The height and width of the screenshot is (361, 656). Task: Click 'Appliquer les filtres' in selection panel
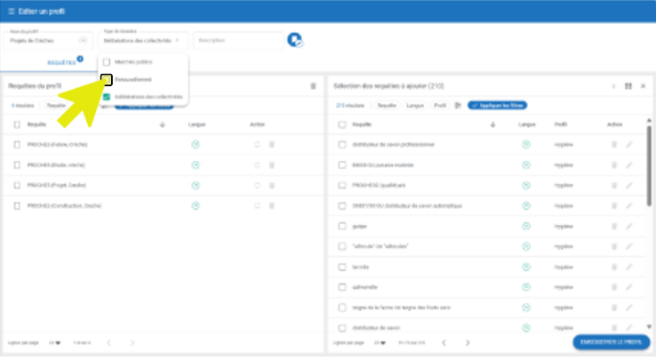[496, 105]
